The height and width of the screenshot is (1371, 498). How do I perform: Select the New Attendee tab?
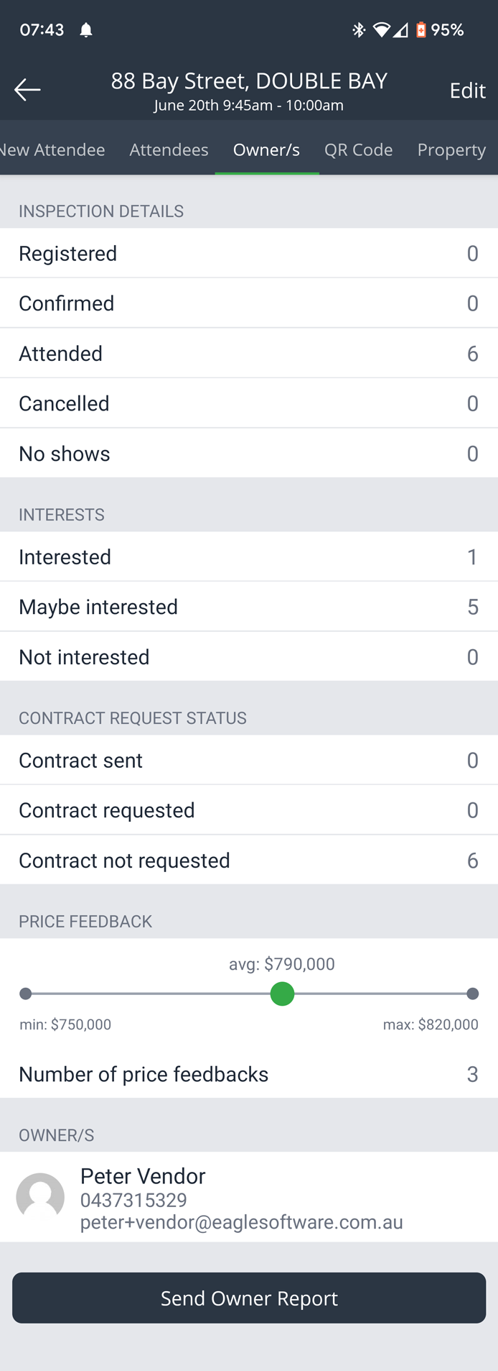pyautogui.click(x=52, y=150)
